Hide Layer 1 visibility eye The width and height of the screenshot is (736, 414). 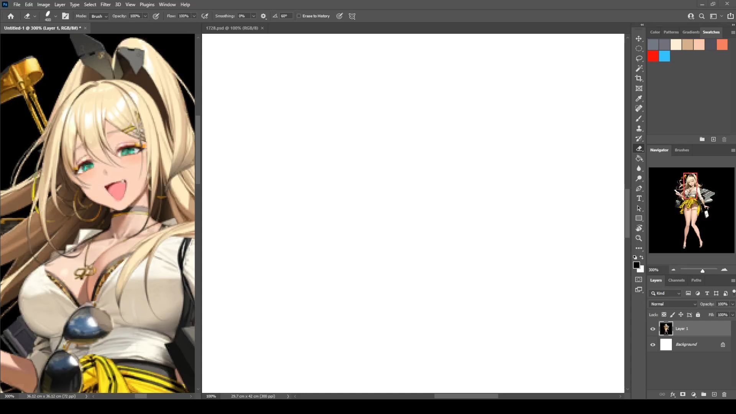pos(653,329)
